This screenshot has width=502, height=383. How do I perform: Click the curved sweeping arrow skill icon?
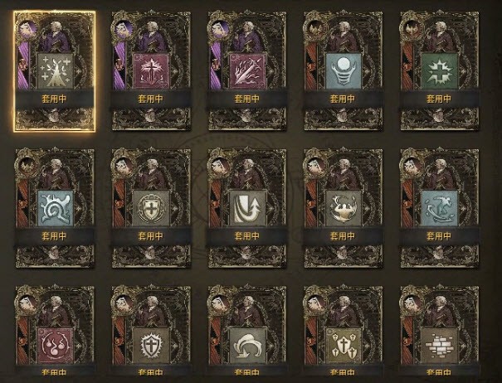[x=247, y=346]
